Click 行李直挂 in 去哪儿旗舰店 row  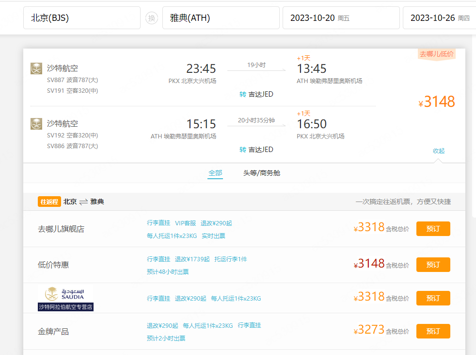(x=159, y=223)
